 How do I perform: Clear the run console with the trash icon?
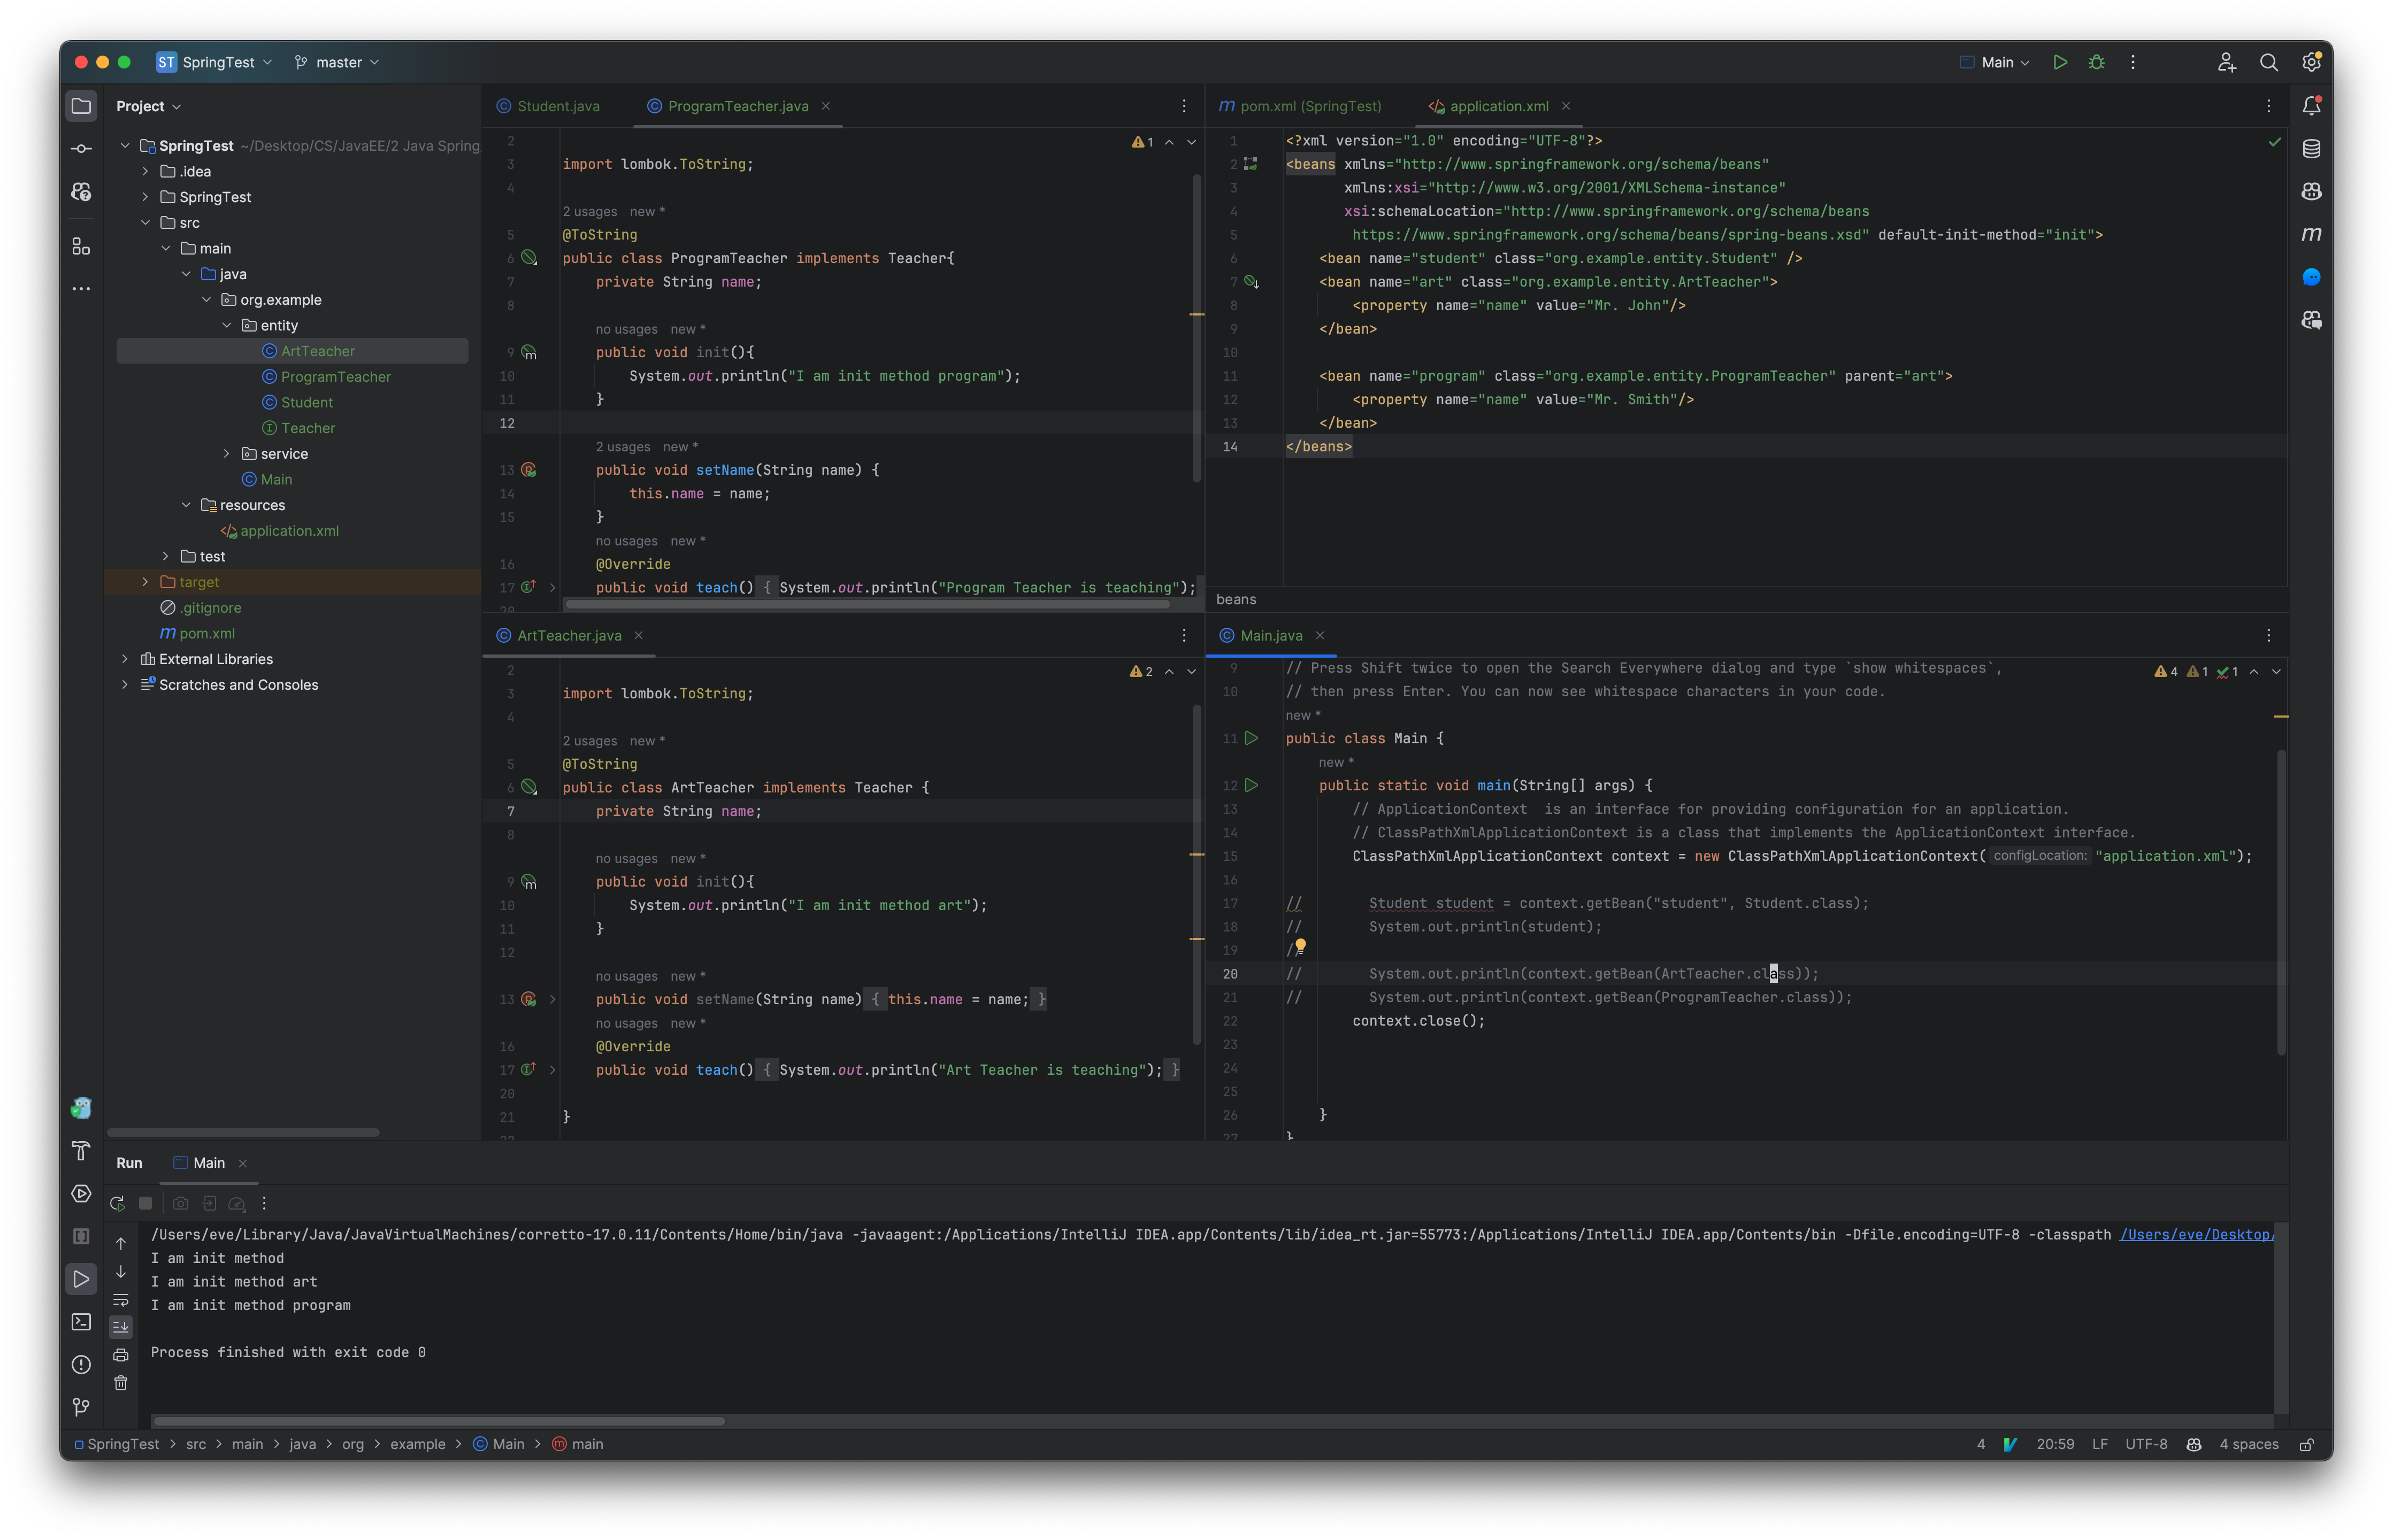click(121, 1383)
